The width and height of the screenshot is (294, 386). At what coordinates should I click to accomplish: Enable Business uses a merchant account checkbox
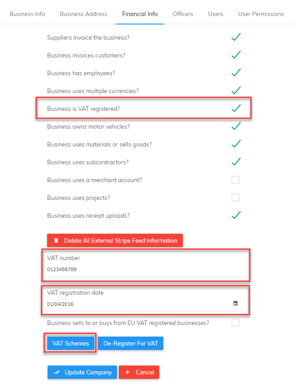pyautogui.click(x=235, y=180)
